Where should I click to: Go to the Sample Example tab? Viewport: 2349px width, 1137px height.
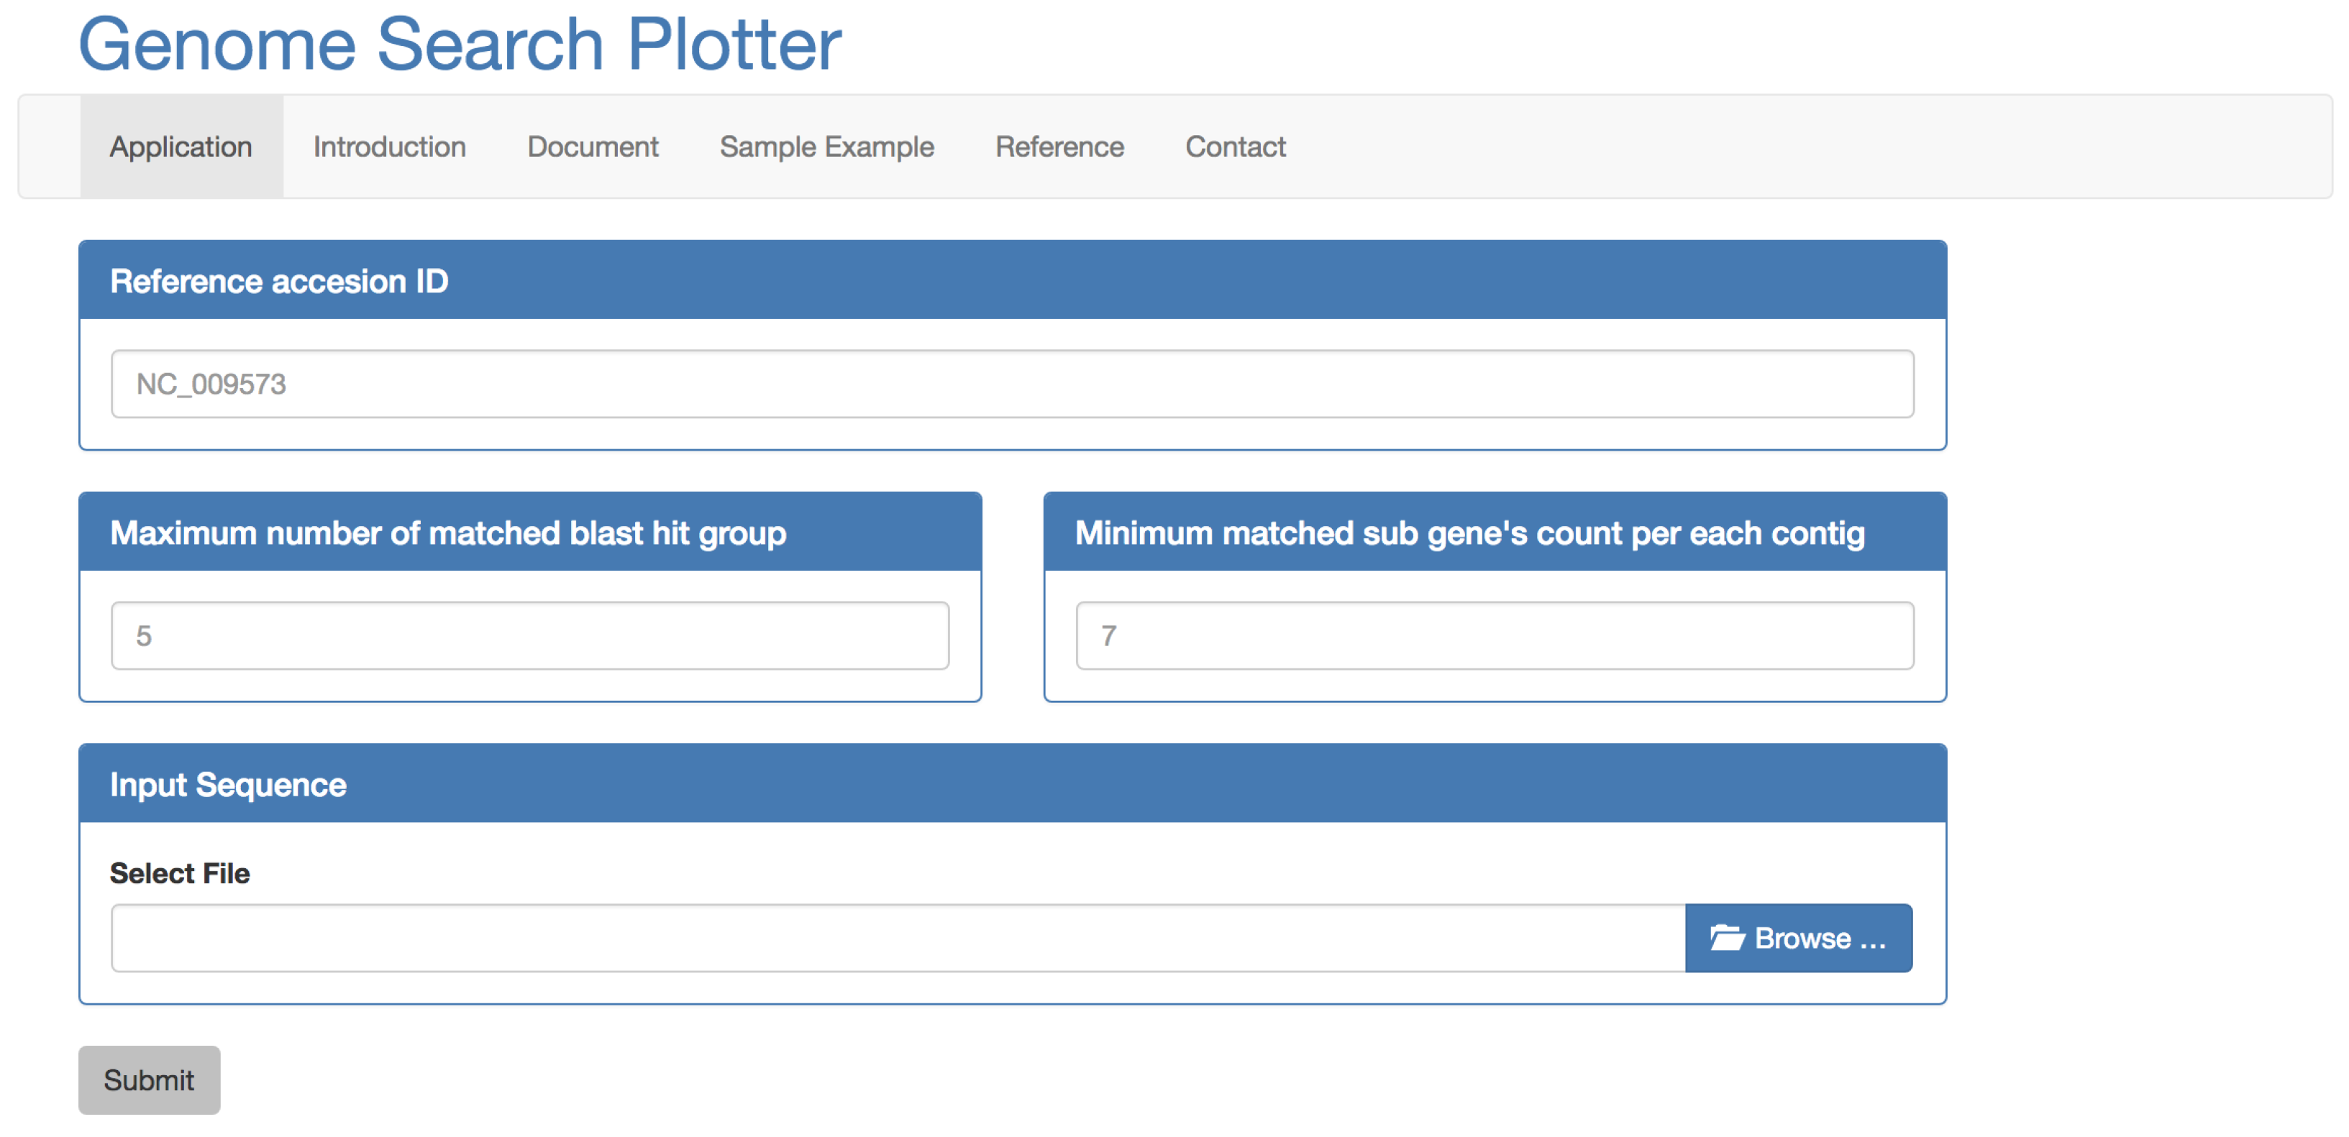point(826,147)
